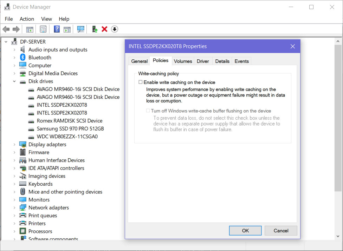Click the Display adapters icon
Image resolution: width=343 pixels, height=251 pixels.
pos(23,144)
